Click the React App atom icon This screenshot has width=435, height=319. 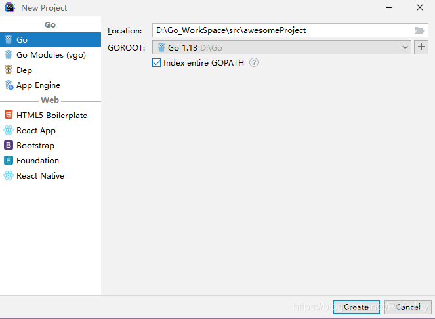pos(9,130)
